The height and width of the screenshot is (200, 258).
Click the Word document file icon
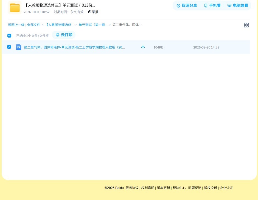click(19, 47)
